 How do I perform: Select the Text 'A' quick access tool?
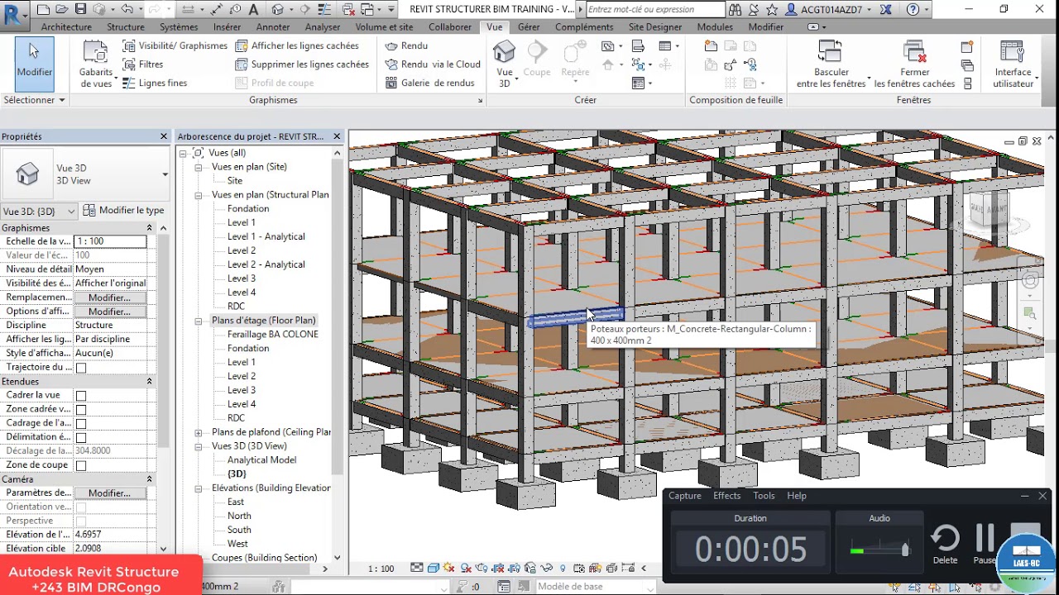pos(253,10)
